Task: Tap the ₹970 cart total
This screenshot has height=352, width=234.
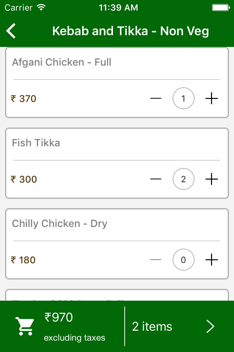Action: click(x=58, y=318)
